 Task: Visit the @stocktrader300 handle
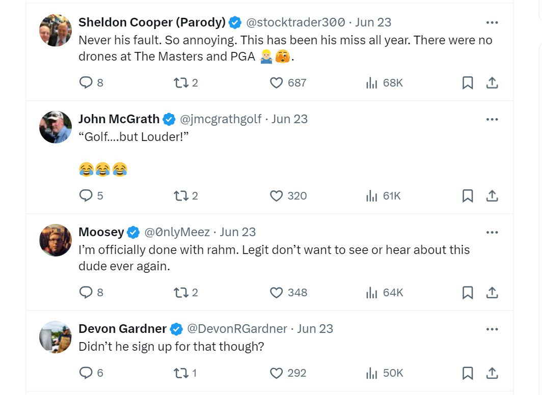tap(295, 22)
